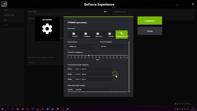Toggle the GAMESTREAM switch in background window

105,12
